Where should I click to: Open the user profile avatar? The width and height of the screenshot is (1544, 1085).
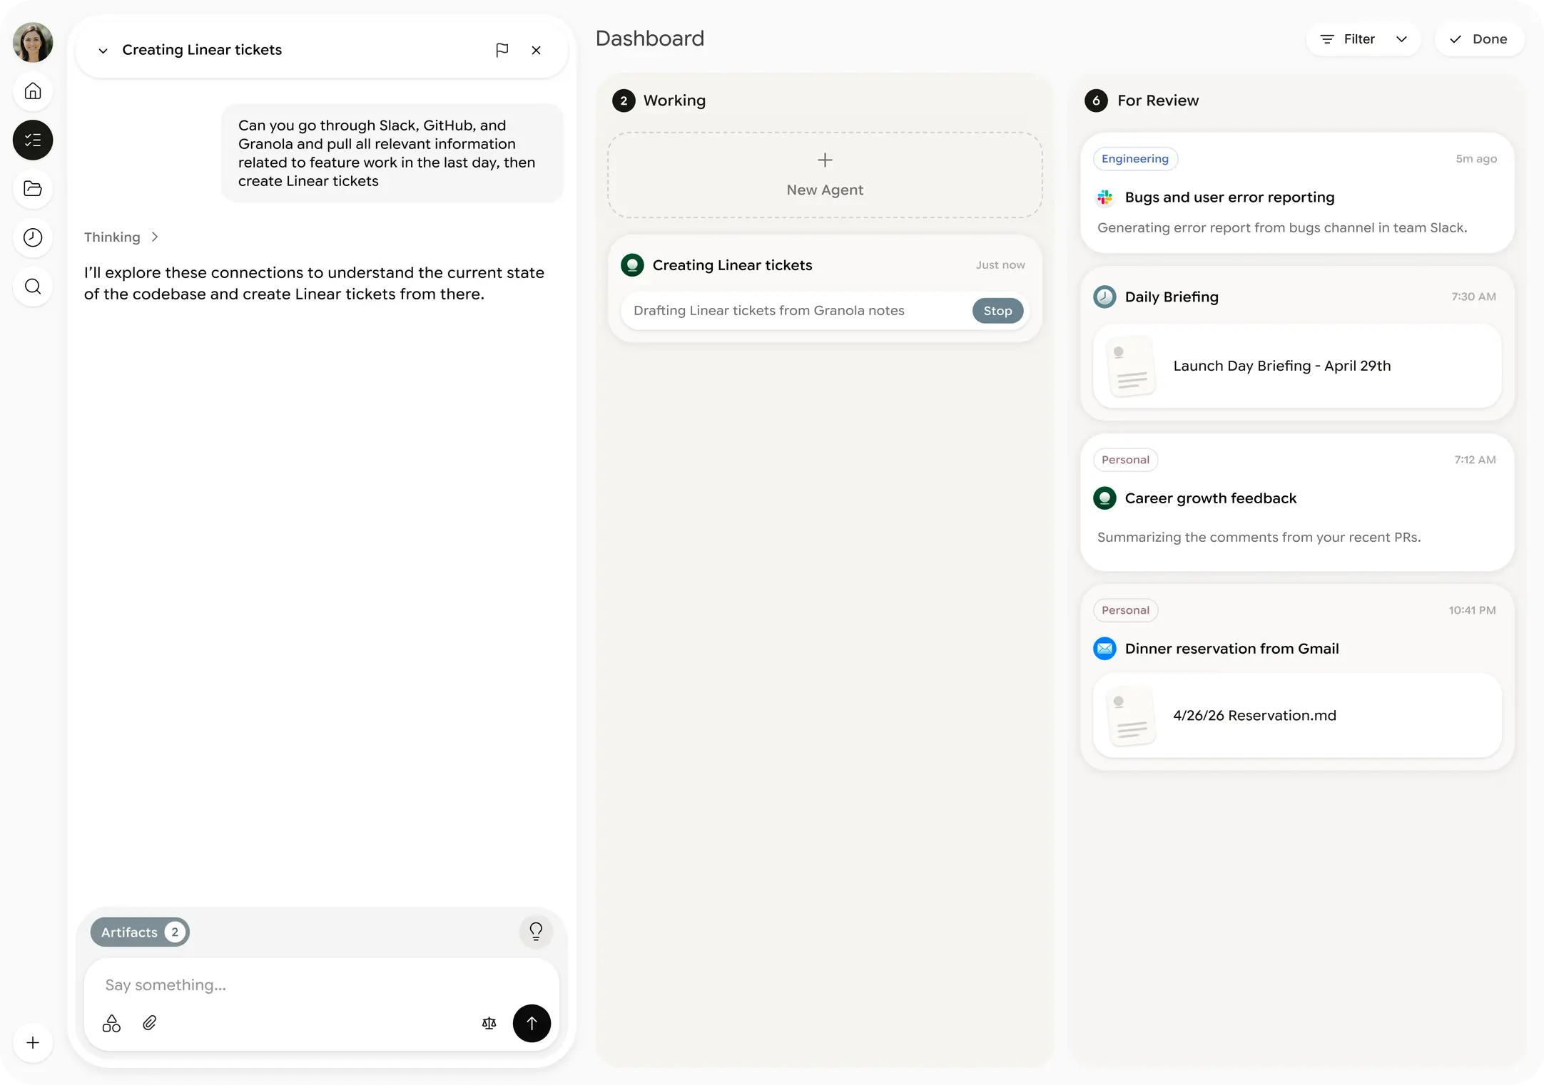[33, 42]
